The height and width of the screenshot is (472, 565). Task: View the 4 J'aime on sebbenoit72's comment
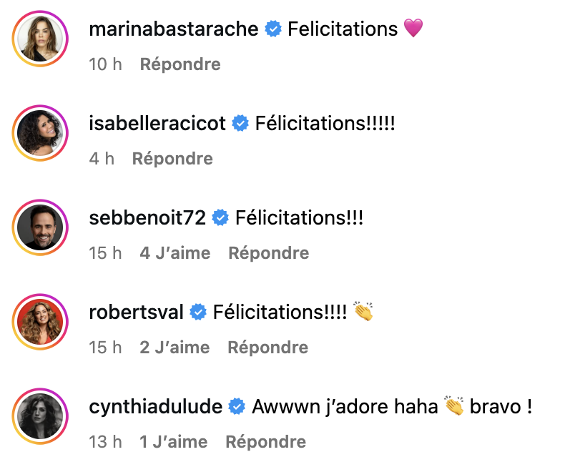pyautogui.click(x=175, y=253)
